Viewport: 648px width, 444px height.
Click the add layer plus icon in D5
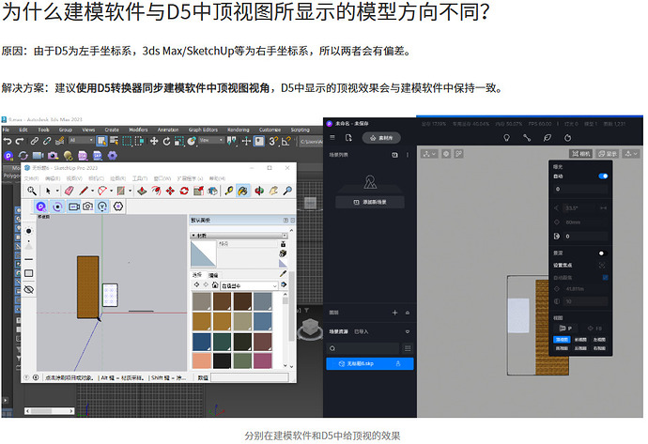[x=394, y=313]
